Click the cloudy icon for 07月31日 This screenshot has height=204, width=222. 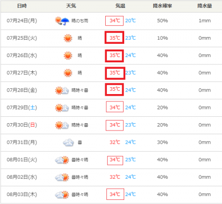68,143
